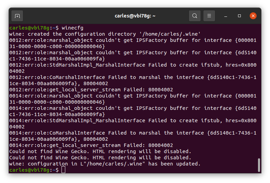Click the '/home/carles/.wine' path in second line
270x183 pixels.
pos(170,34)
